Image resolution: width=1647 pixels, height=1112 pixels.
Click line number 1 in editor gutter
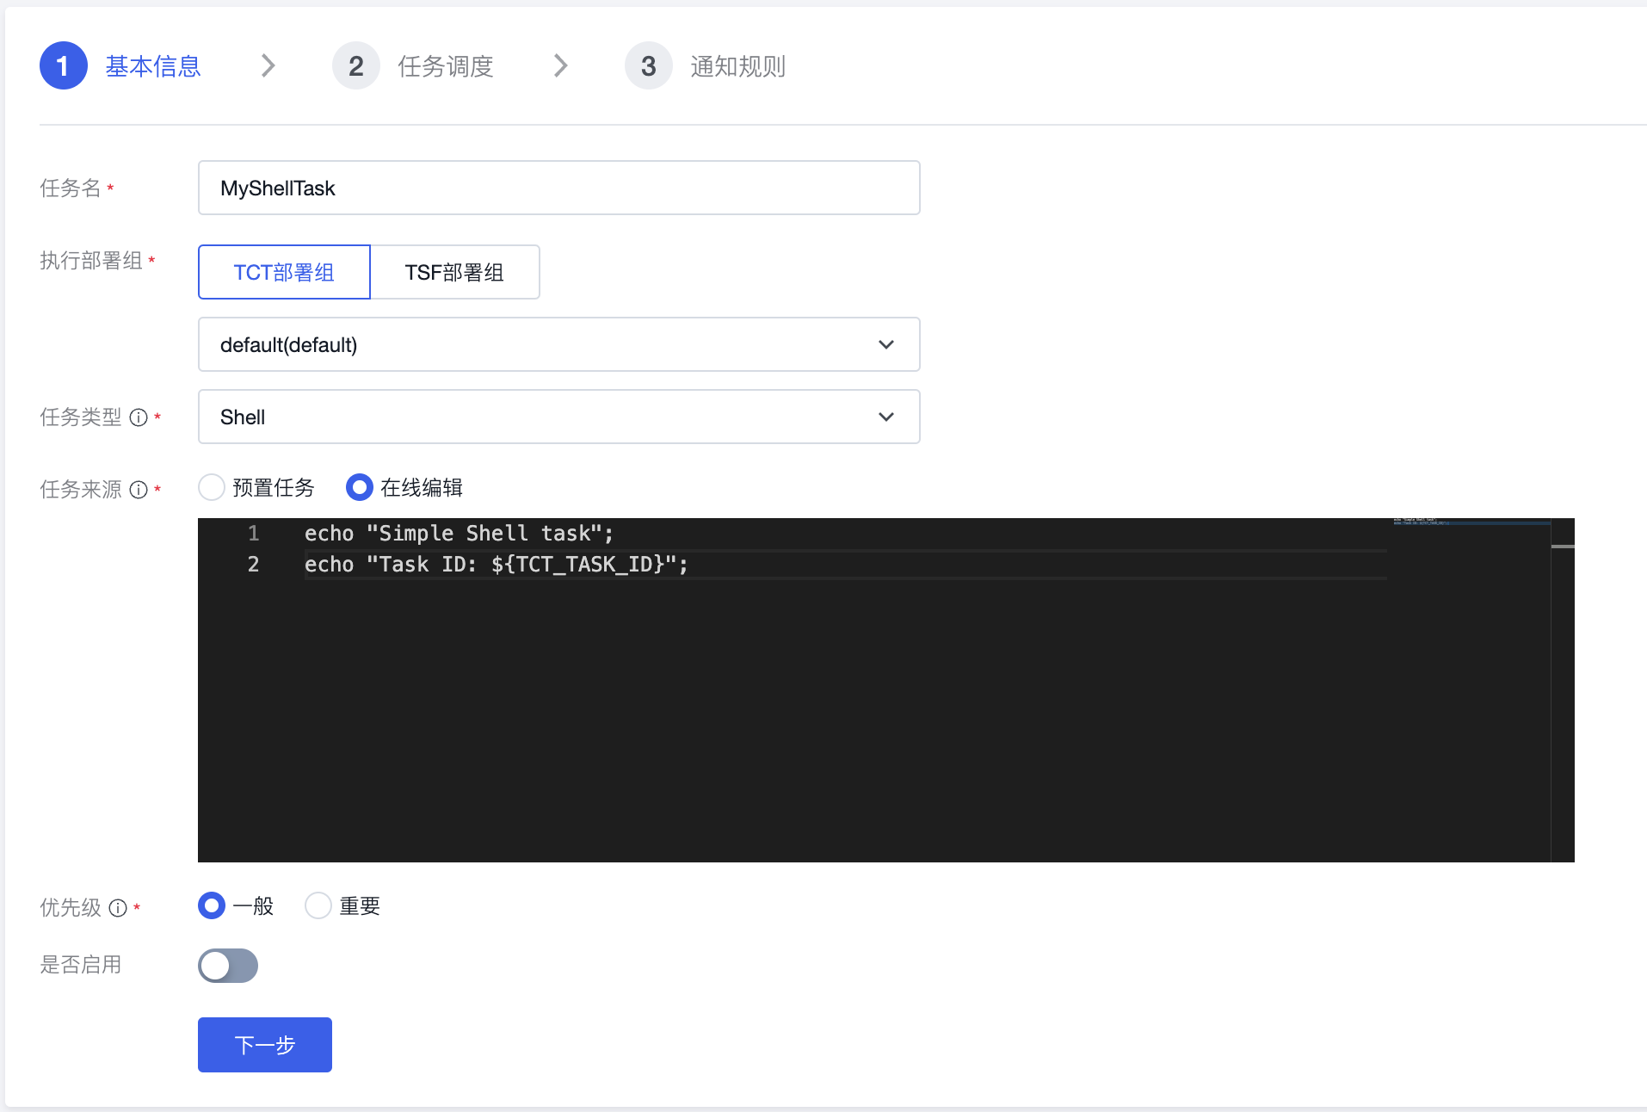[253, 534]
